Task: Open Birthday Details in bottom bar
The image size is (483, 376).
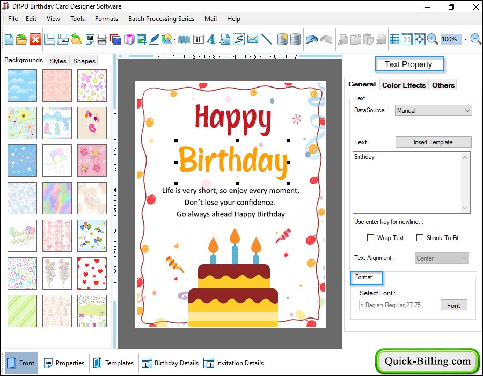Action: tap(170, 363)
